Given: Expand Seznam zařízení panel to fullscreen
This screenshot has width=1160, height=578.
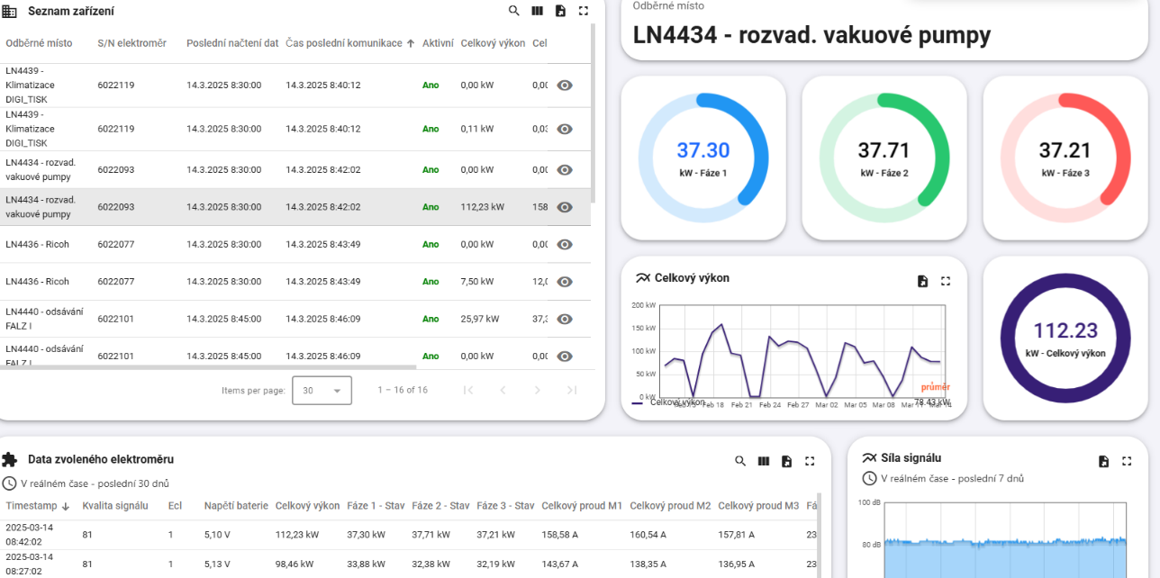Looking at the screenshot, I should (584, 11).
